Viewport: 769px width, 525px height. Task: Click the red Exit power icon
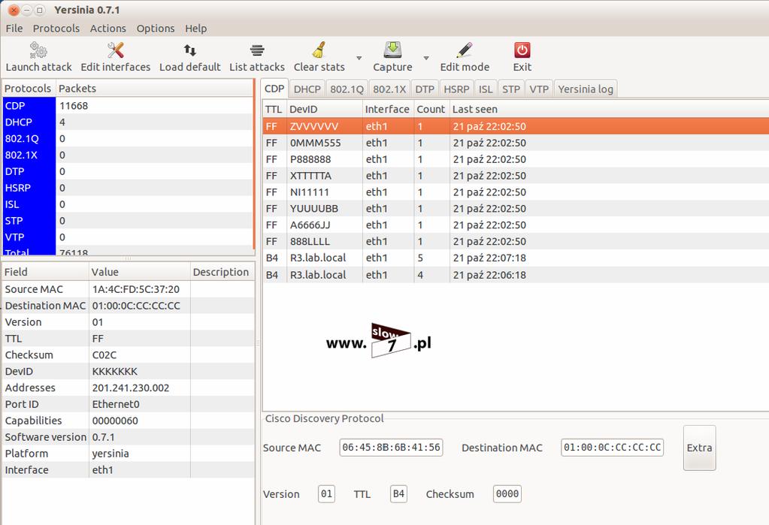[522, 50]
